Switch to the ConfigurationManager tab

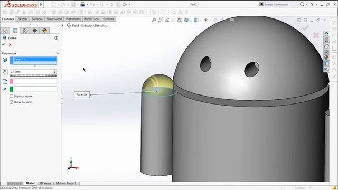25,31
